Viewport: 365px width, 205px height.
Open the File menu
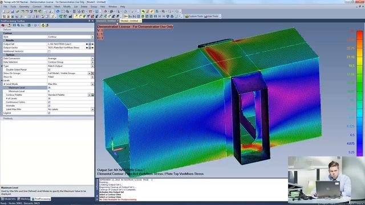[5, 6]
